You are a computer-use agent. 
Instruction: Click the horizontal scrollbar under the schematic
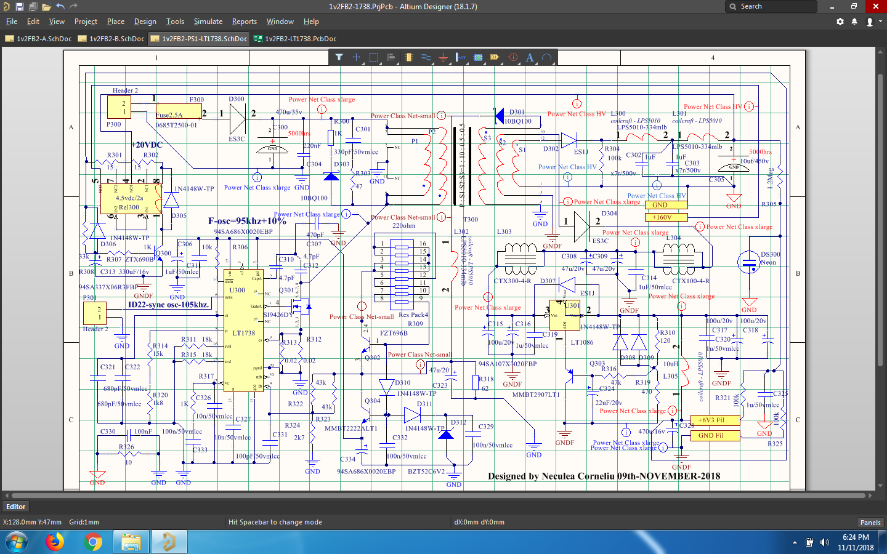[439, 495]
